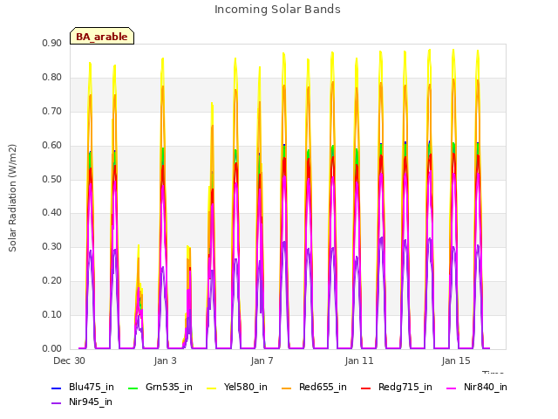Toggle the Nir840_in legend entry
Screen dimensions: 558x419
click(477, 387)
